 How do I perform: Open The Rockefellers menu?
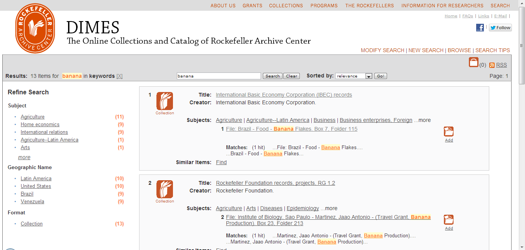coord(369,6)
